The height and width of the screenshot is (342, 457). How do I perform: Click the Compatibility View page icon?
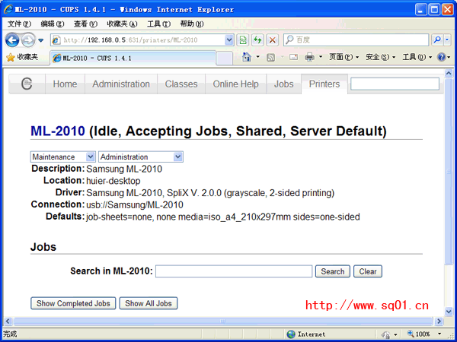[x=243, y=40]
